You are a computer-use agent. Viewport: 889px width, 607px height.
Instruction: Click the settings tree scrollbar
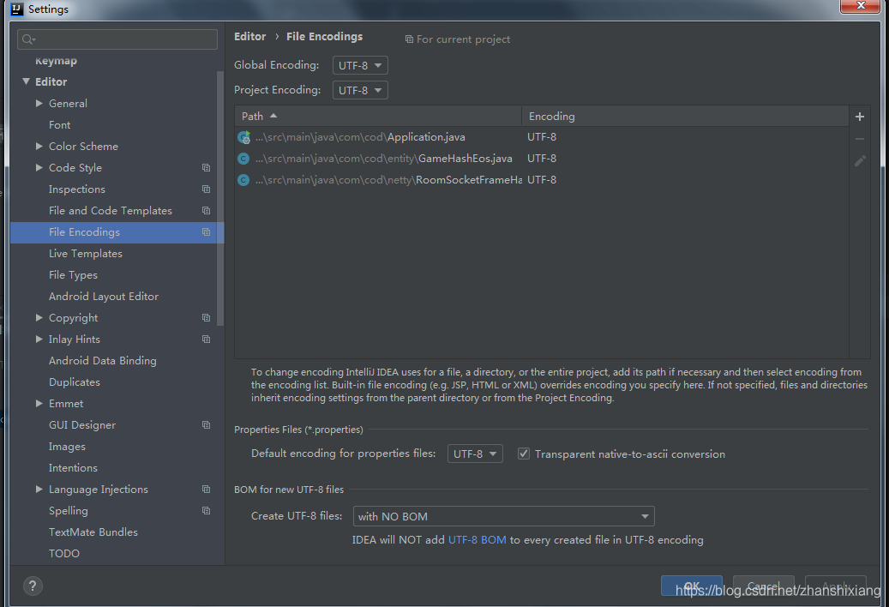(220, 198)
